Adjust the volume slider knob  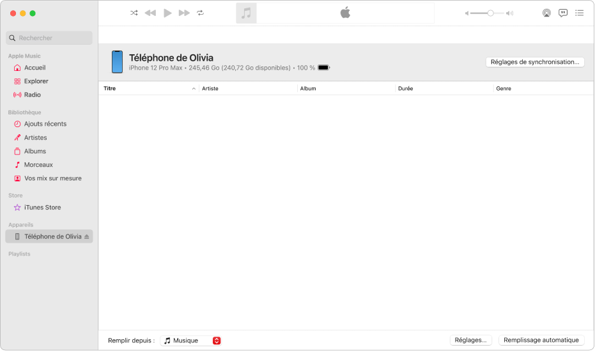pos(490,13)
